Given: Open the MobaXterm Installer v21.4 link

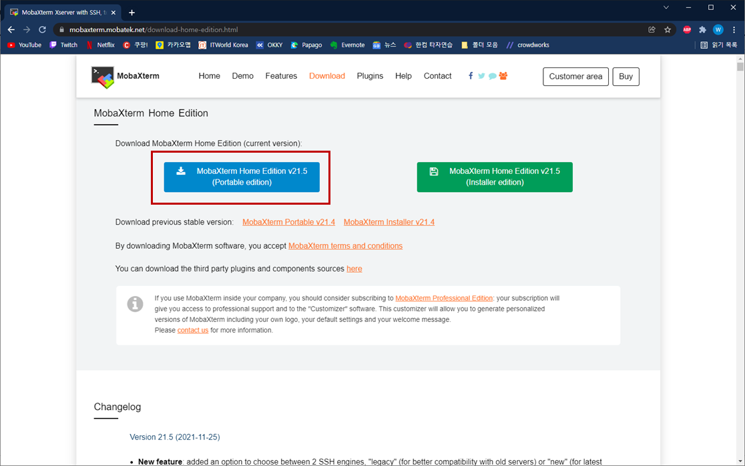Looking at the screenshot, I should pyautogui.click(x=389, y=222).
